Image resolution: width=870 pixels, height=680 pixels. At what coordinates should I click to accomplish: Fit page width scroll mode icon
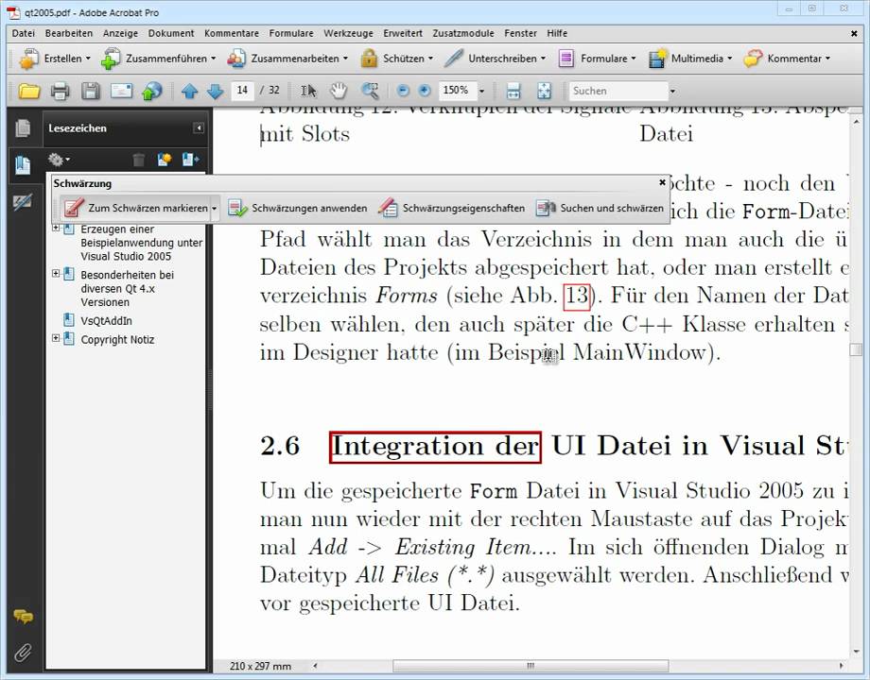click(x=513, y=91)
